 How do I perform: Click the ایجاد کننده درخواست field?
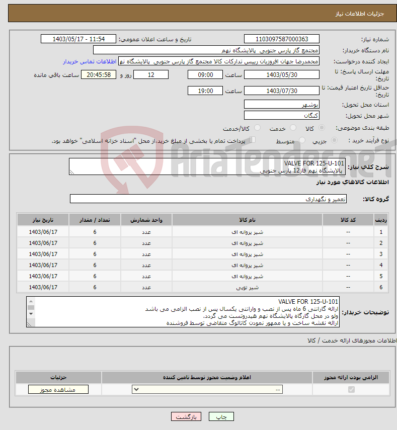click(x=219, y=61)
